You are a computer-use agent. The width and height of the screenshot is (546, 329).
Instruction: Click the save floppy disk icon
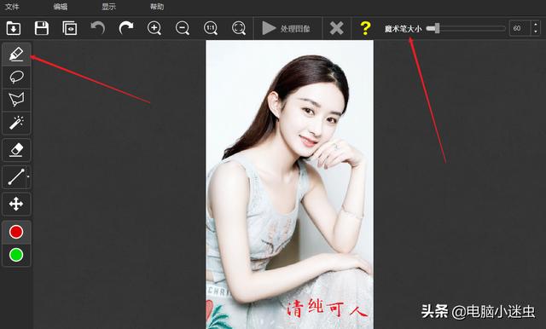pos(42,28)
